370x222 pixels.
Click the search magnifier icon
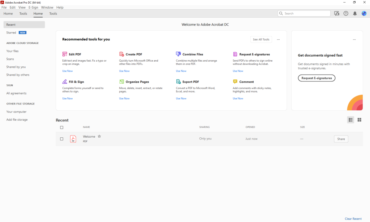tap(281, 13)
